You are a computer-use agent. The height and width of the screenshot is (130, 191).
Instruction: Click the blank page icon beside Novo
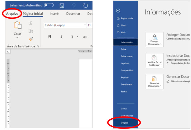(118, 25)
